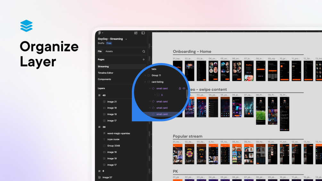The width and height of the screenshot is (322, 181).
Task: Select the 09_otp frame thumbnail
Action: coord(273,71)
